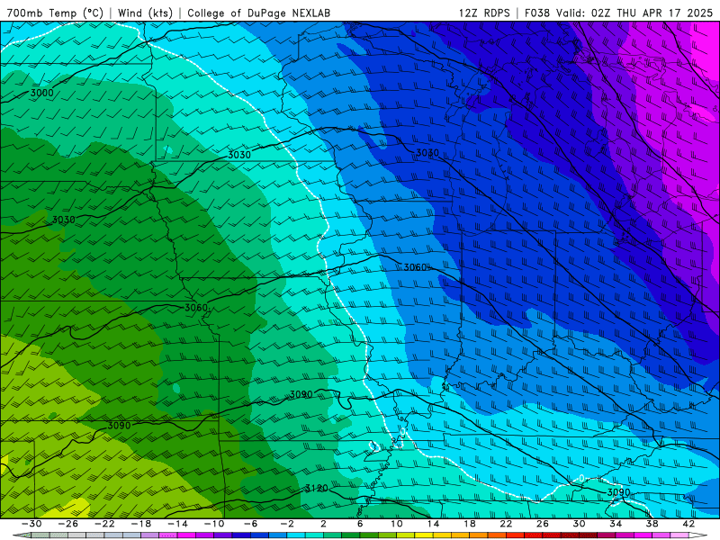Click the 18 color scale label

(x=470, y=524)
